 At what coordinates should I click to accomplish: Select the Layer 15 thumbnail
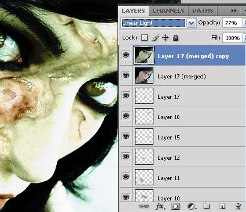(144, 136)
